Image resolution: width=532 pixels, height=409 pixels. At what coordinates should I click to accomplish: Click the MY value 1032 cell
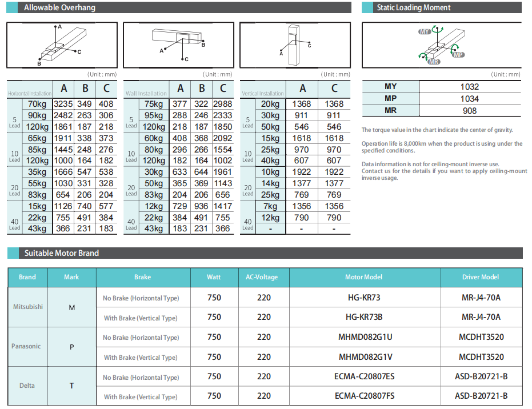pos(469,87)
